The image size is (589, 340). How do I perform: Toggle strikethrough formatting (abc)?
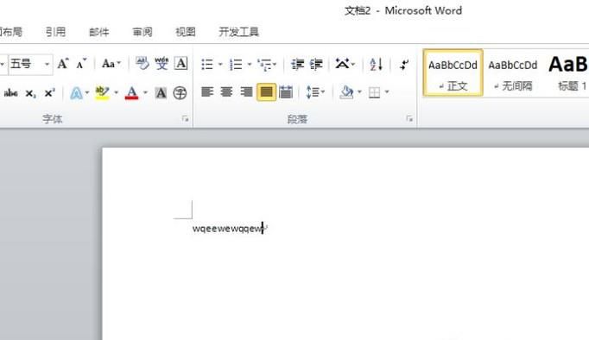tap(10, 92)
